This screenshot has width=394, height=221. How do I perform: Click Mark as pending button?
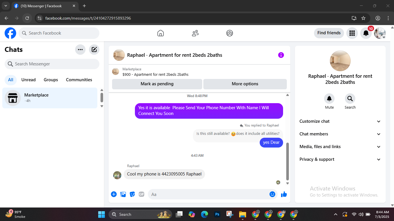click(157, 84)
